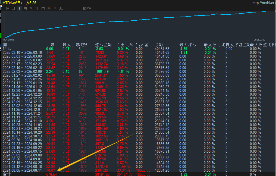The width and height of the screenshot is (276, 176).
Task: Click the 余额 balance column header
Action: [159, 45]
